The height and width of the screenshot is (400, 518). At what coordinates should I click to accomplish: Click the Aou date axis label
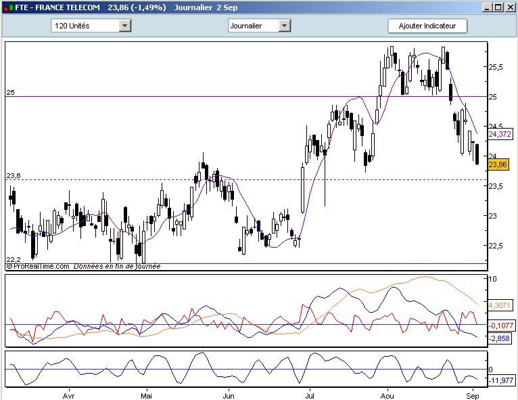pos(387,396)
